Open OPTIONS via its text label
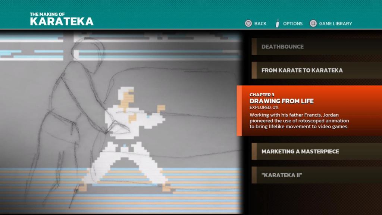The height and width of the screenshot is (215, 382). click(292, 24)
